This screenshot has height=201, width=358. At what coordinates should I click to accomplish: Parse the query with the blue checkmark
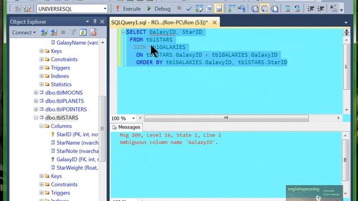point(189,9)
